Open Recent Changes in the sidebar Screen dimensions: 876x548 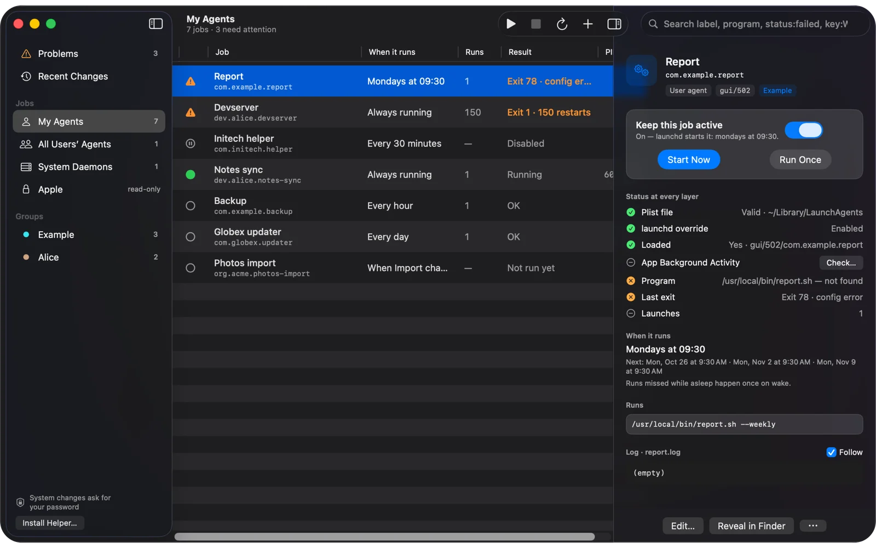pos(89,76)
